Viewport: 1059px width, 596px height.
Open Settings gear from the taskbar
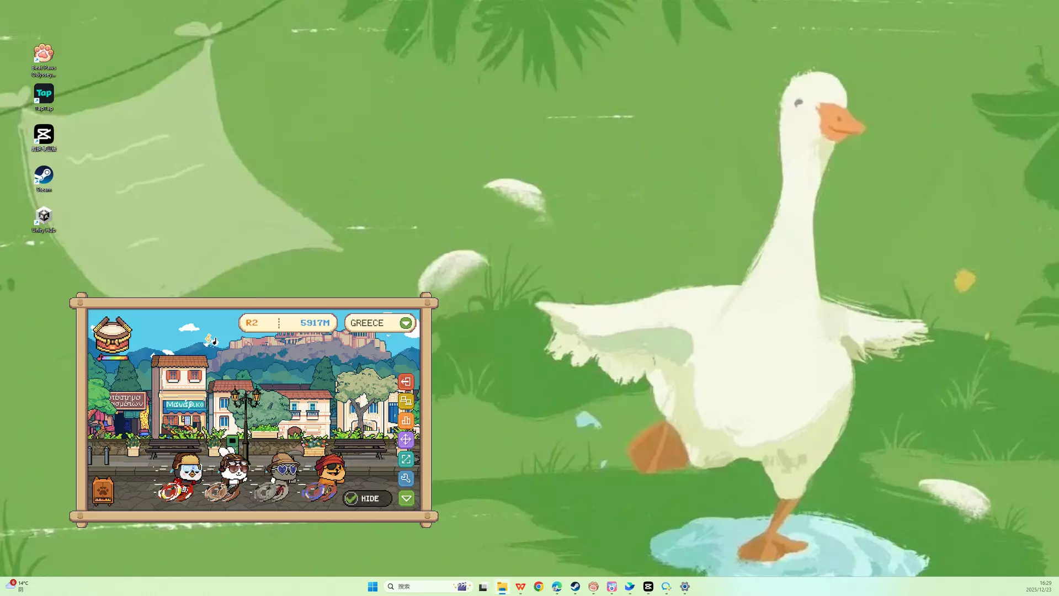(x=685, y=587)
